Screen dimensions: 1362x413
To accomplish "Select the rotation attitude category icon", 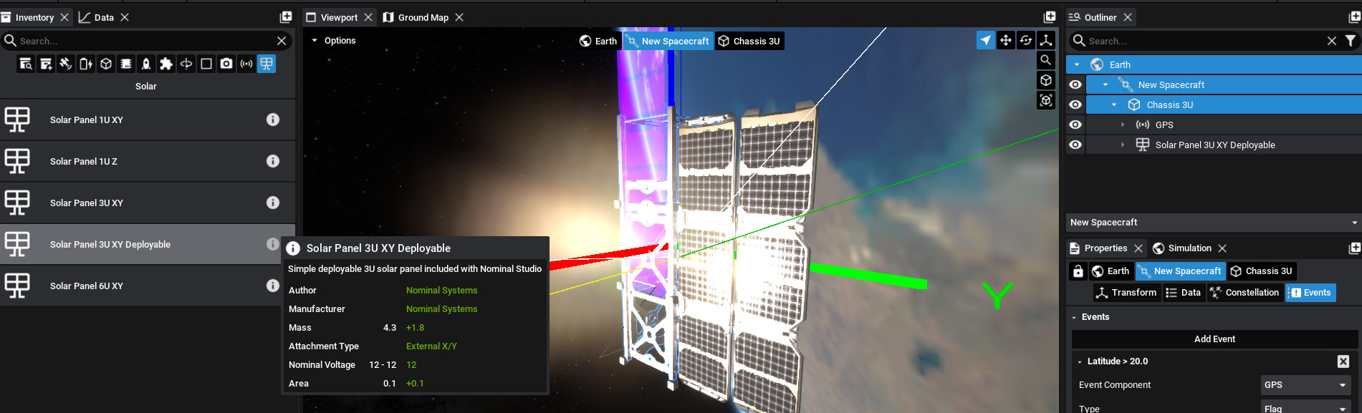I will click(186, 64).
